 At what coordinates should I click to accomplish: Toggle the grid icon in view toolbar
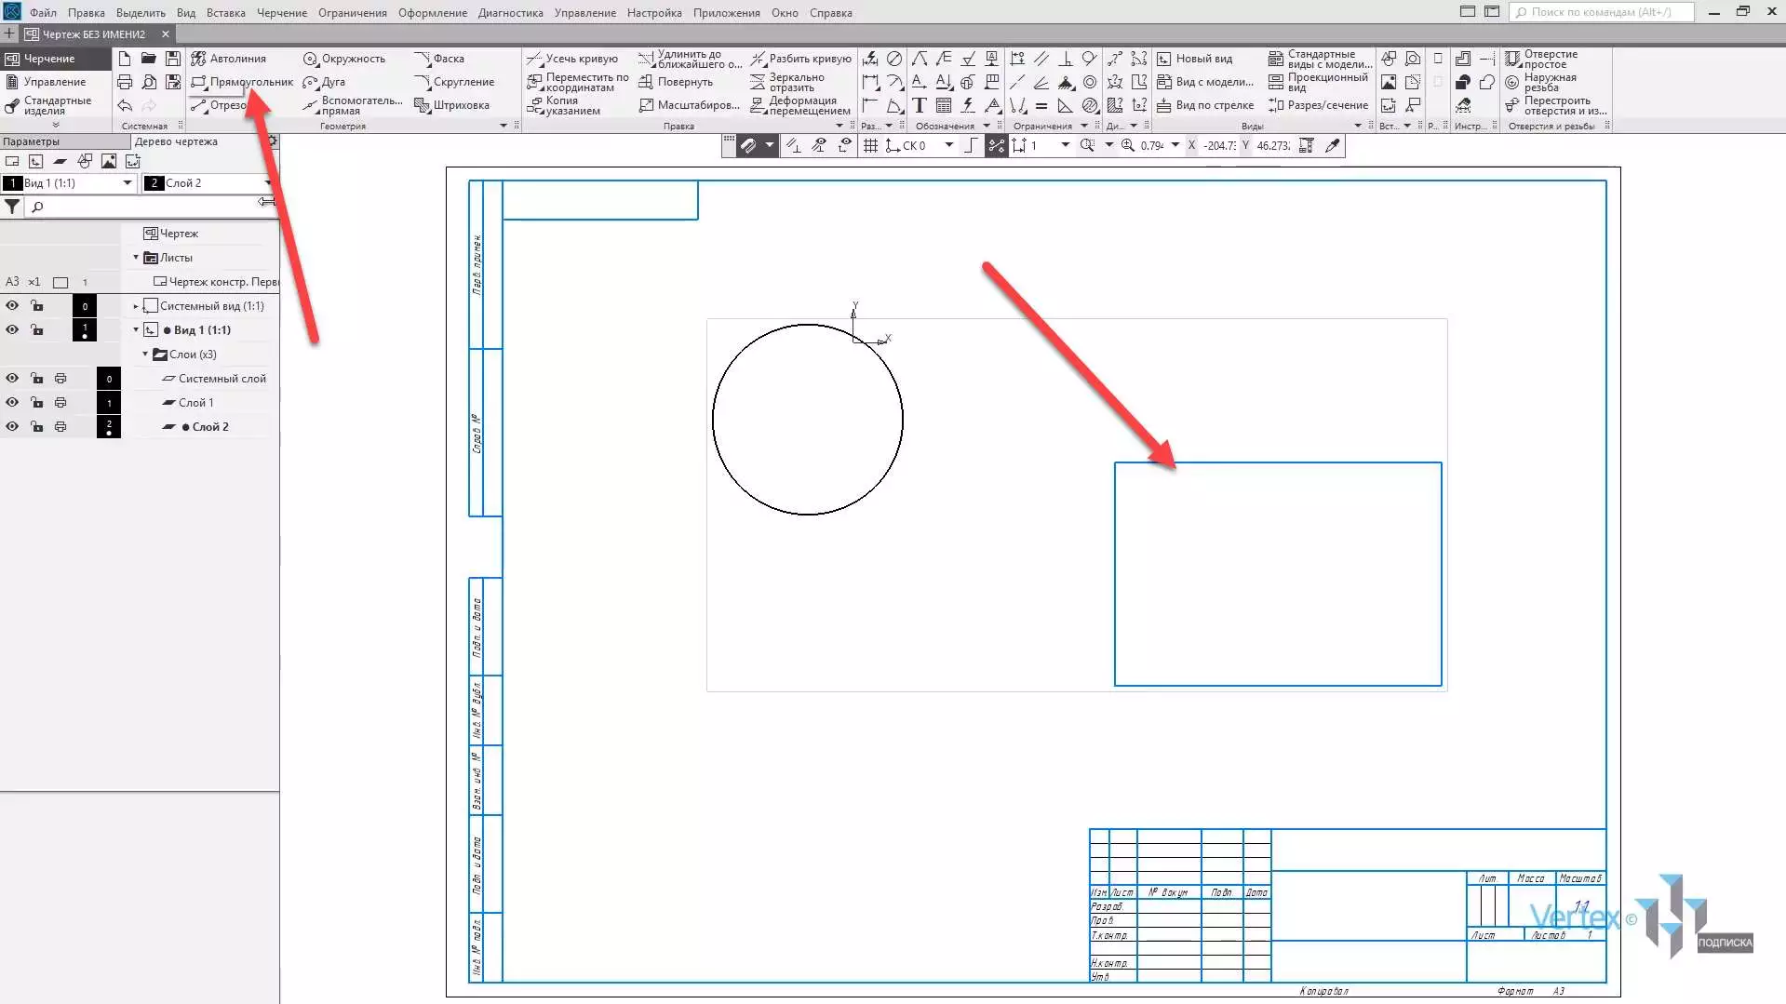pyautogui.click(x=870, y=146)
